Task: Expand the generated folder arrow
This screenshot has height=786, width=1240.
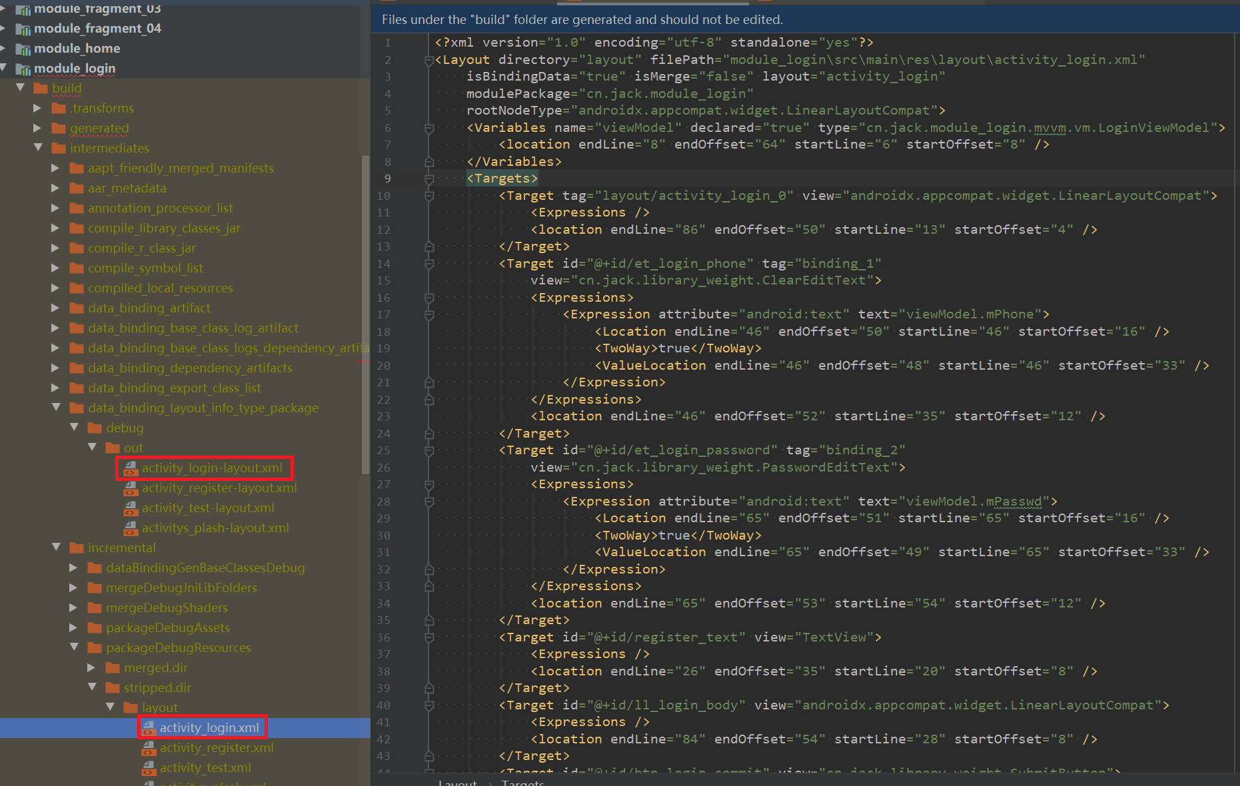Action: (x=38, y=128)
